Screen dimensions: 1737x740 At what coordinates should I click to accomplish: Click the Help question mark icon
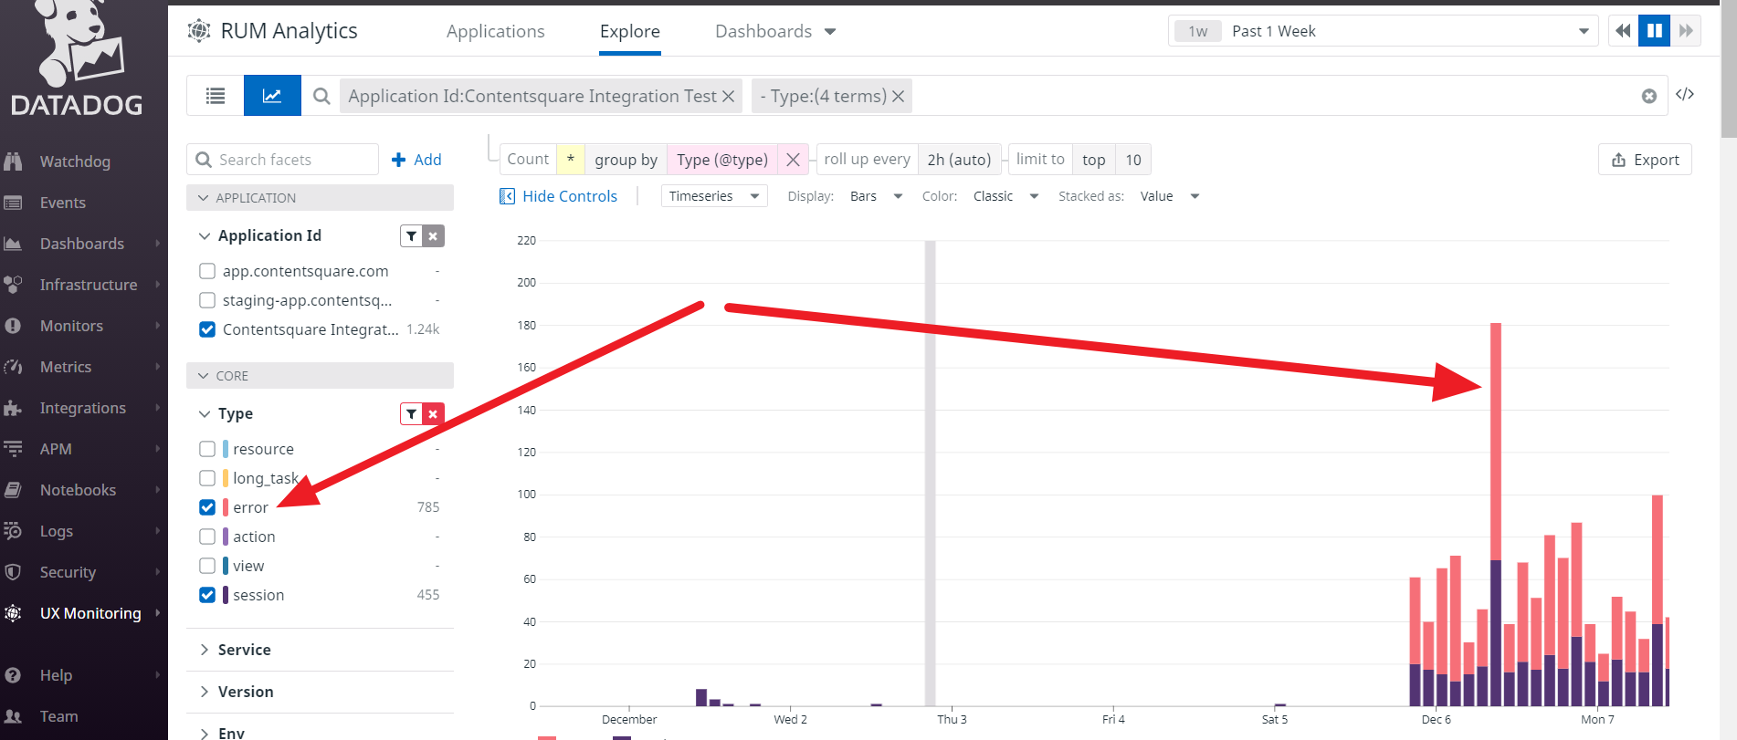tap(13, 675)
